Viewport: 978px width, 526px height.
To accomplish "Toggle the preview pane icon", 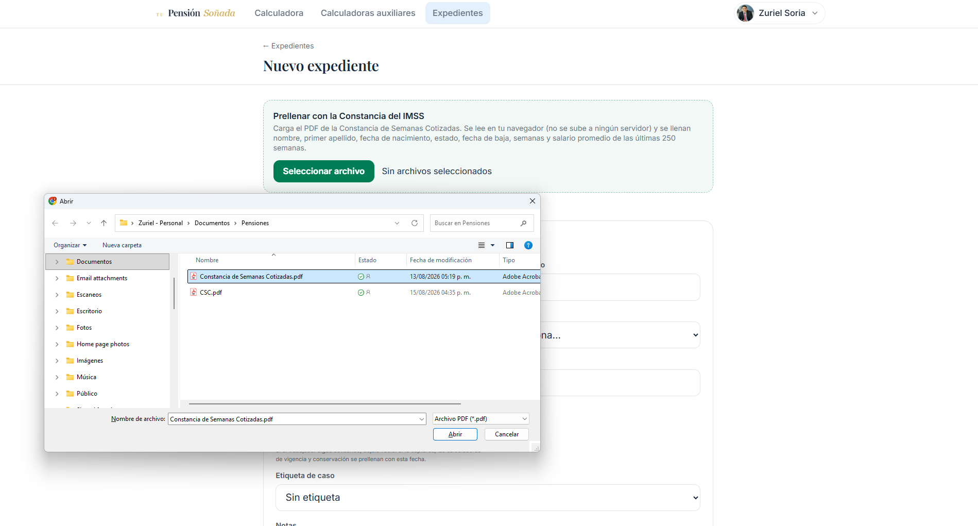I will [x=510, y=245].
